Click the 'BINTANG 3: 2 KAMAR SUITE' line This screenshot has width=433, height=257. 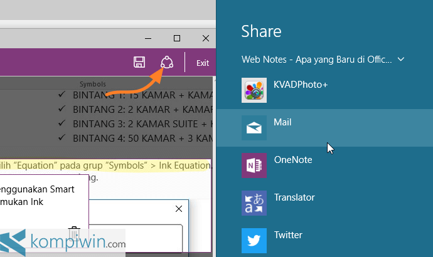coord(142,124)
